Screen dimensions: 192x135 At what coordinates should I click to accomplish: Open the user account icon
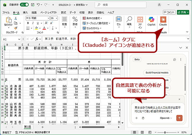coord(159,5)
